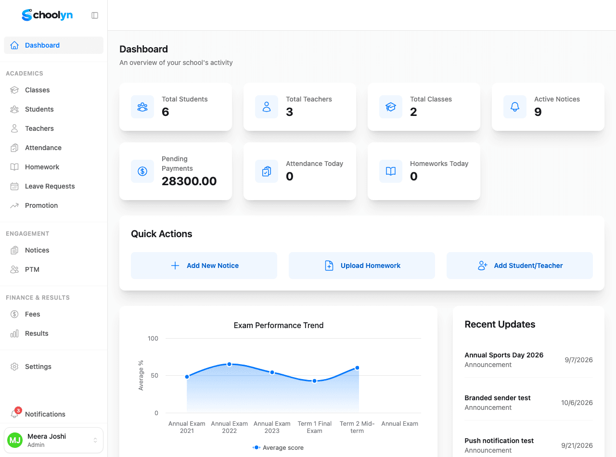The image size is (616, 457).
Task: Click the Active Notices count 9
Action: (x=538, y=112)
